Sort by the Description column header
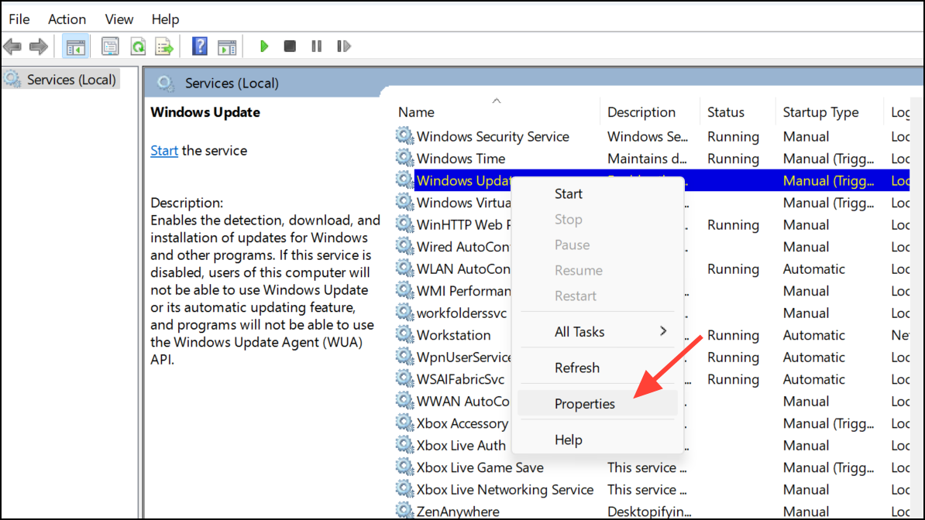 pyautogui.click(x=651, y=111)
